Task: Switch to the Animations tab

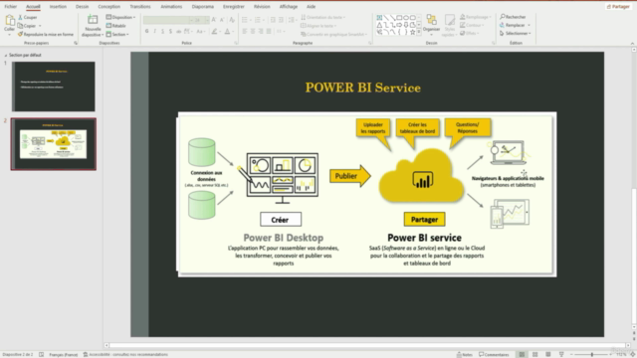Action: coord(171,7)
